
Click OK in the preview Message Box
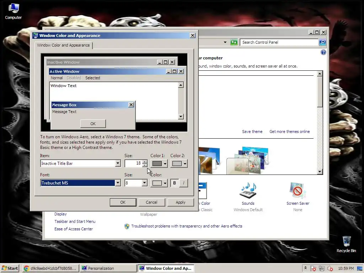click(93, 124)
